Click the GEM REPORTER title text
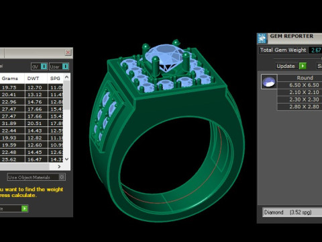Image resolution: width=322 pixels, height=242 pixels. tap(291, 36)
